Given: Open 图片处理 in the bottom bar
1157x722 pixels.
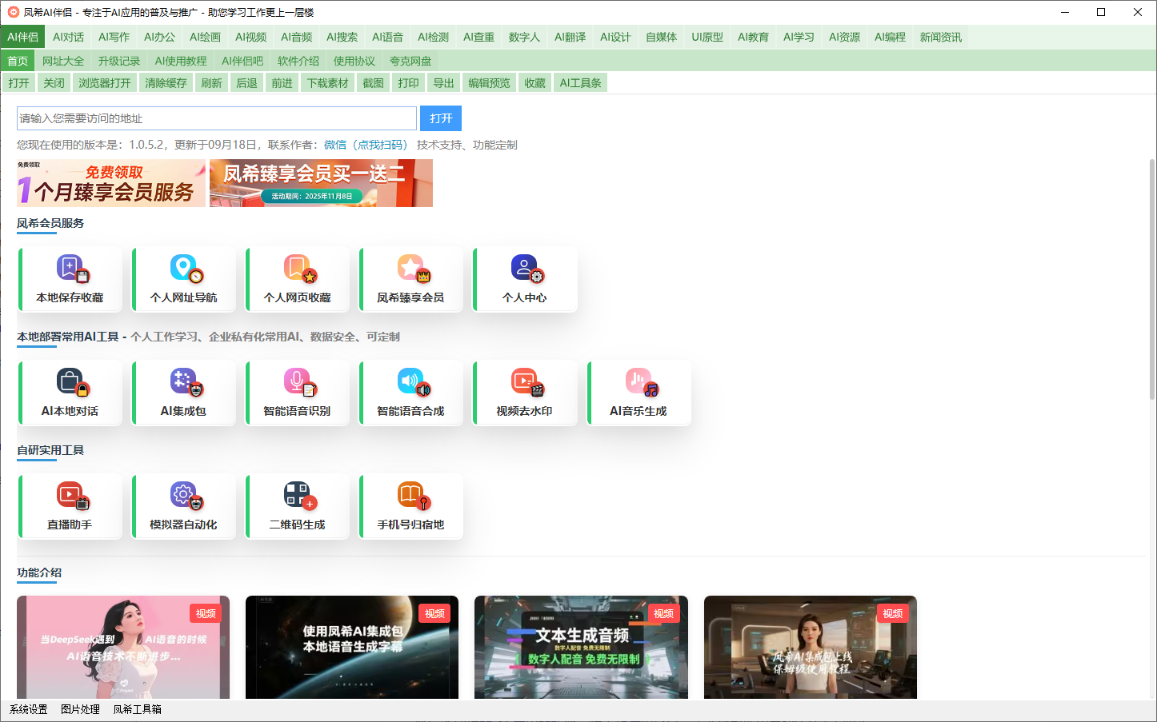Looking at the screenshot, I should 81,709.
